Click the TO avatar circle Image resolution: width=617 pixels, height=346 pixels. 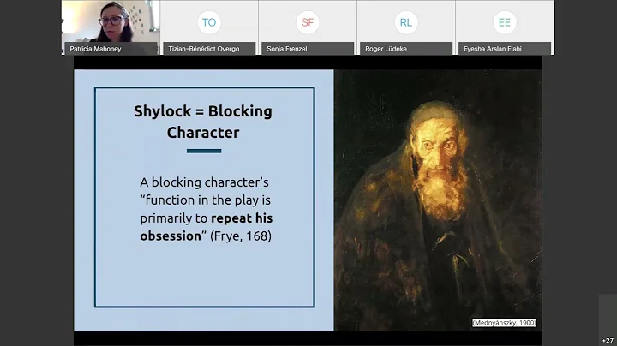coord(209,22)
